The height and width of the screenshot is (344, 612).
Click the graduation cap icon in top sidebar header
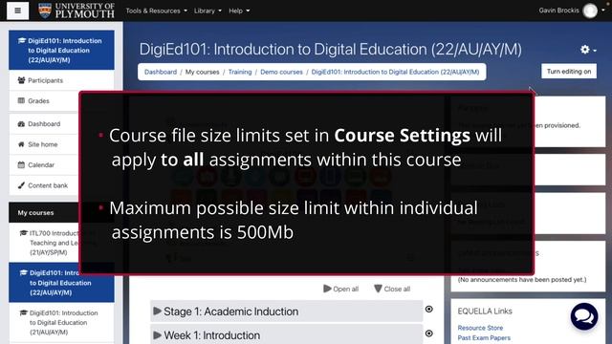click(22, 40)
